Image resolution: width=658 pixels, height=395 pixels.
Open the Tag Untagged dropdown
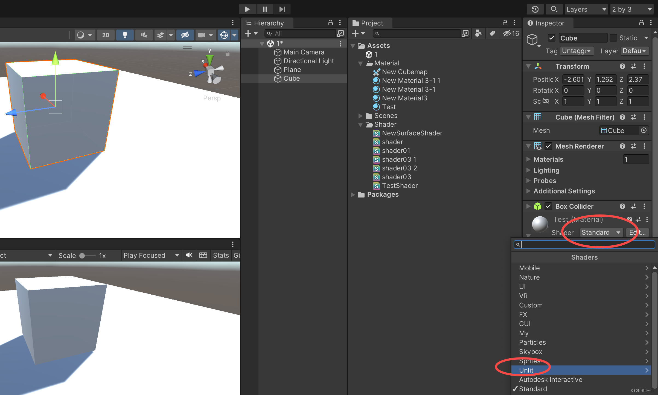coord(577,51)
